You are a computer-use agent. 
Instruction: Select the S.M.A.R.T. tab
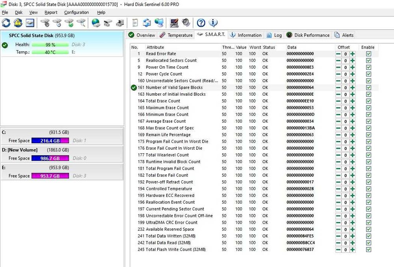point(211,34)
